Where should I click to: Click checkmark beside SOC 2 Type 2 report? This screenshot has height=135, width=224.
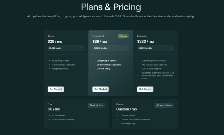(x=138, y=69)
